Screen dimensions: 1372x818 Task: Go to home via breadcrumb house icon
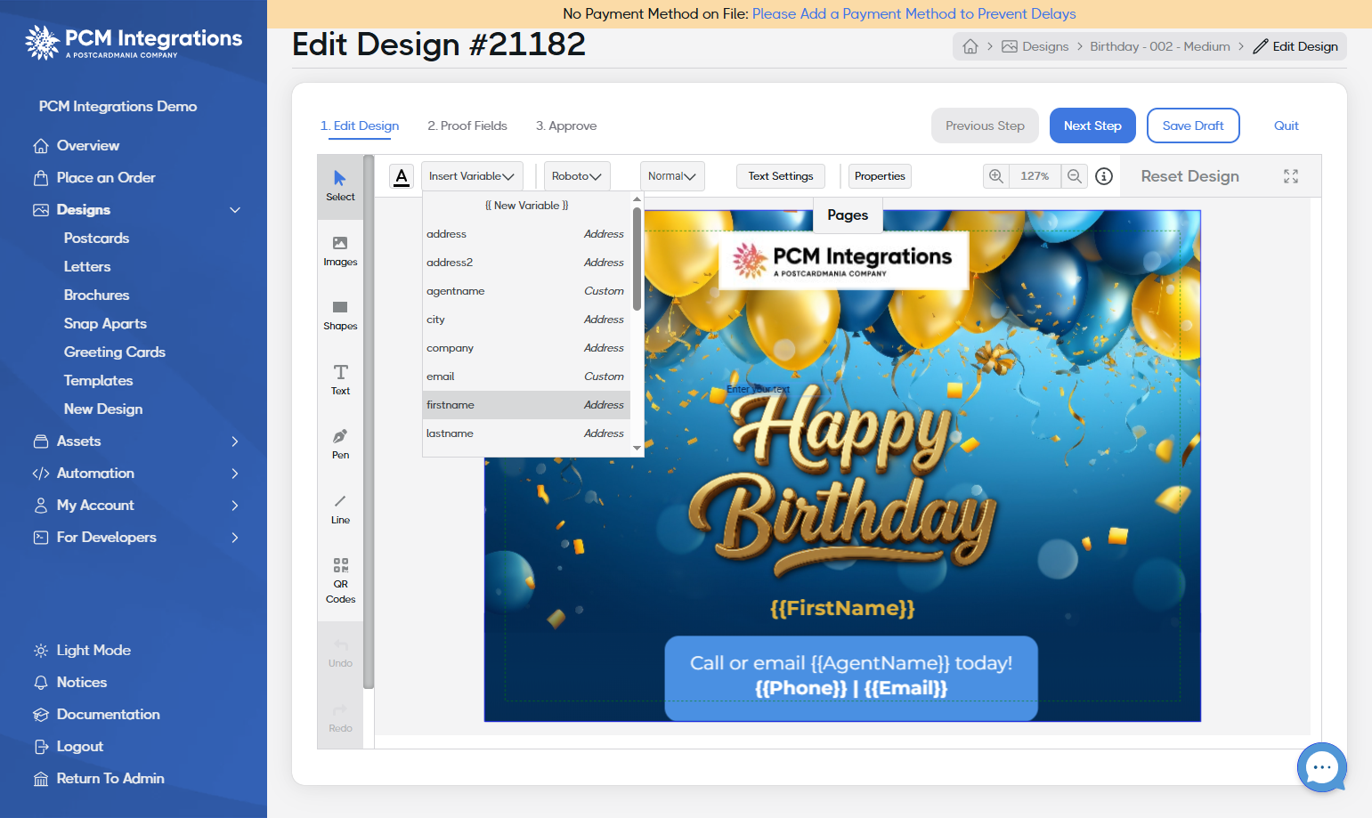point(970,46)
